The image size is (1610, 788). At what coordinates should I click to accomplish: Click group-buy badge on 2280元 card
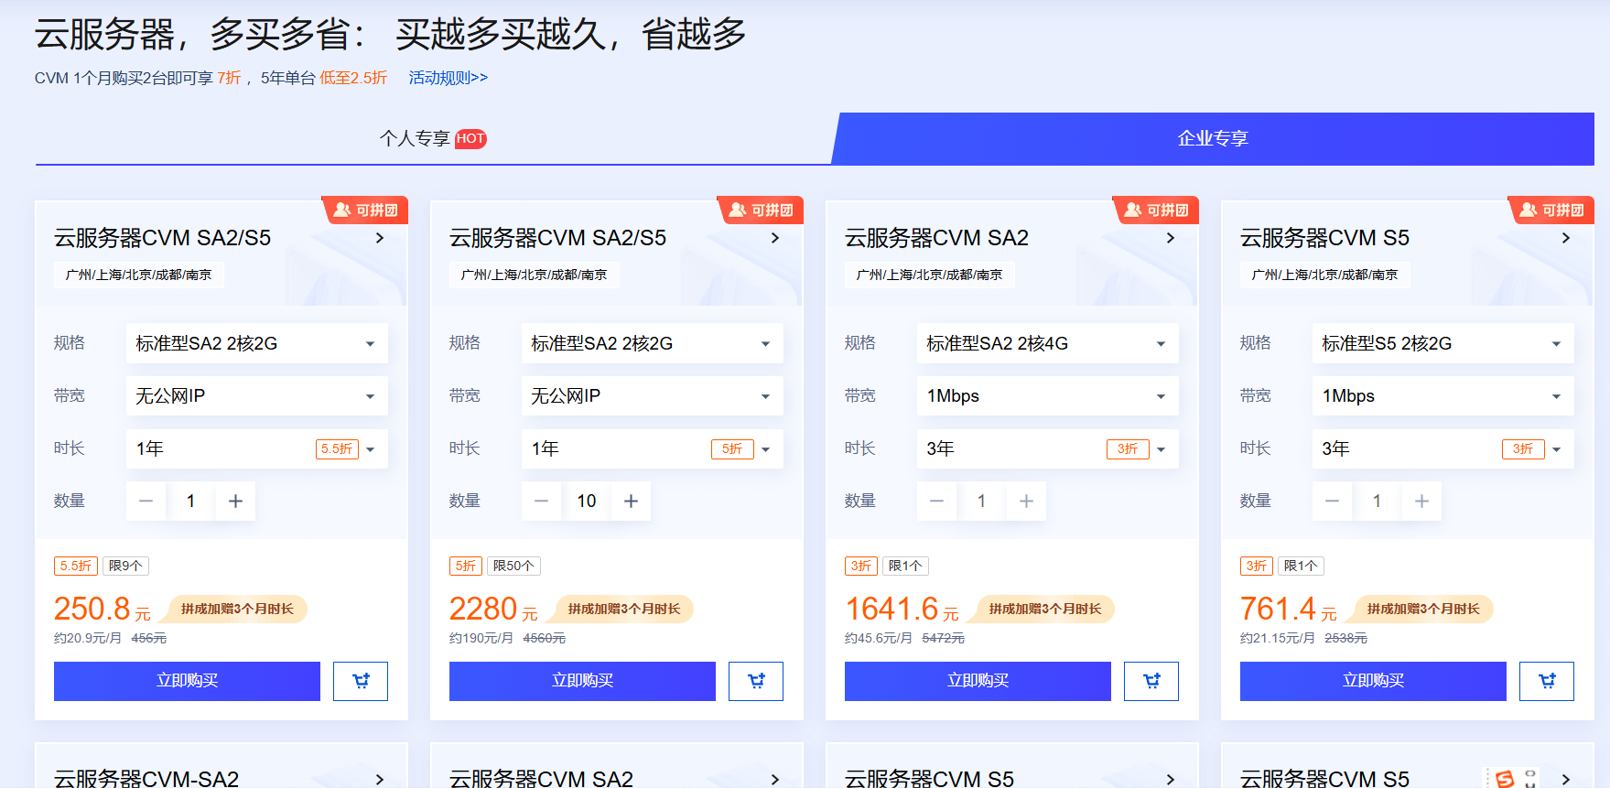[x=762, y=210]
